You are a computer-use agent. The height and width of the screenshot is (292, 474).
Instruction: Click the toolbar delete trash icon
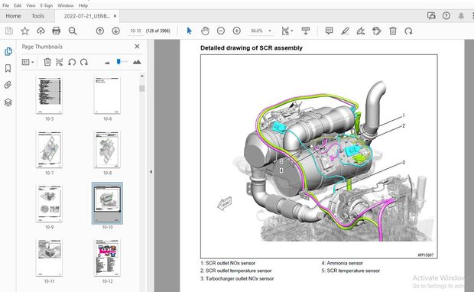(x=393, y=31)
